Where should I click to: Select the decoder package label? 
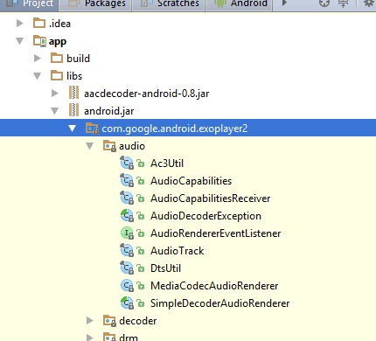[137, 321]
